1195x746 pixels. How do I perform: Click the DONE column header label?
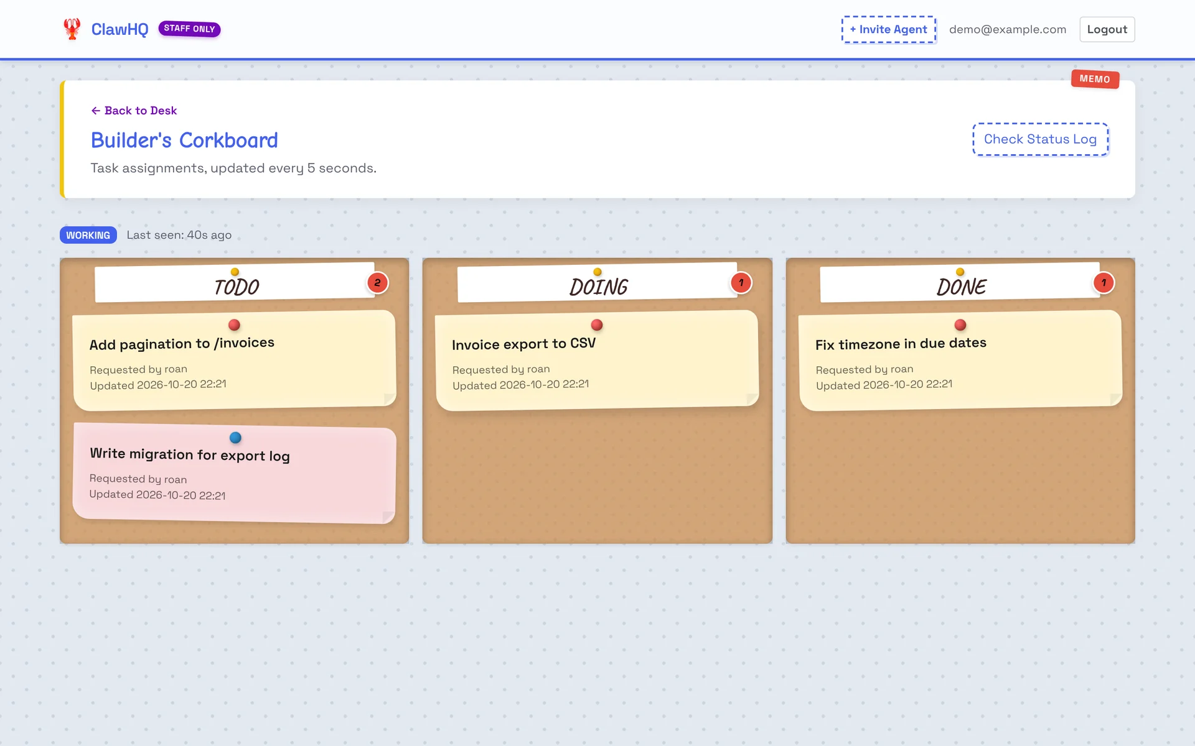(x=961, y=287)
